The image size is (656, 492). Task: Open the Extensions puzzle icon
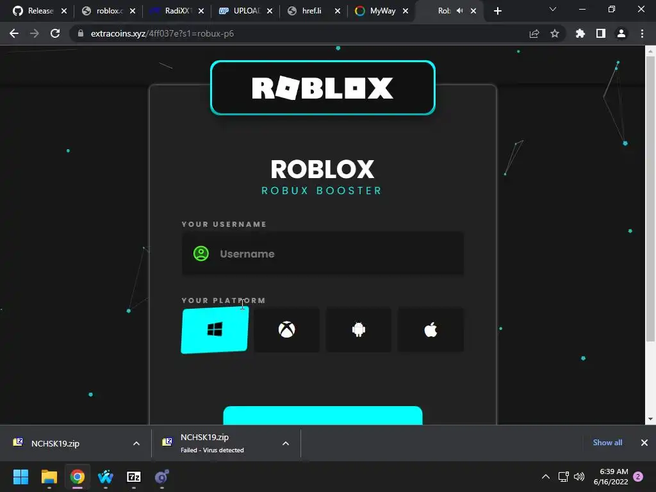click(580, 33)
